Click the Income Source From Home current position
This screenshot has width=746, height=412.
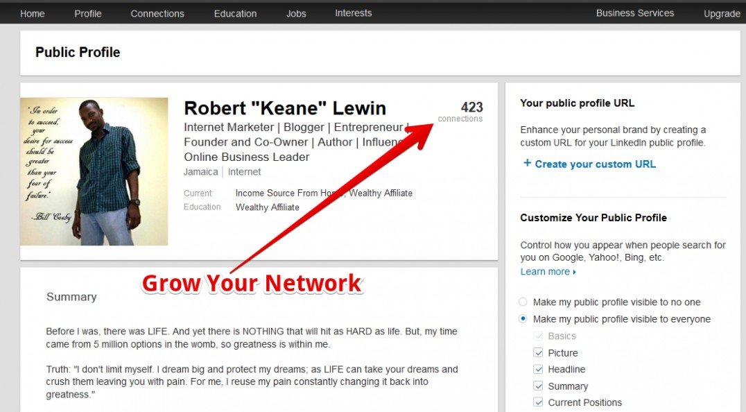click(x=289, y=193)
